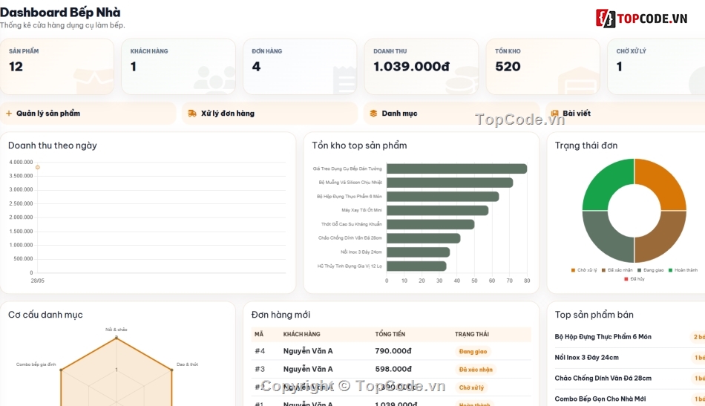Click the 598.000đ total amount cell

[x=393, y=369]
